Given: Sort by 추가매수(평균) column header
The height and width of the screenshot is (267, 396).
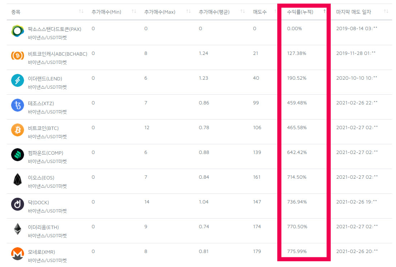Looking at the screenshot, I should [214, 12].
